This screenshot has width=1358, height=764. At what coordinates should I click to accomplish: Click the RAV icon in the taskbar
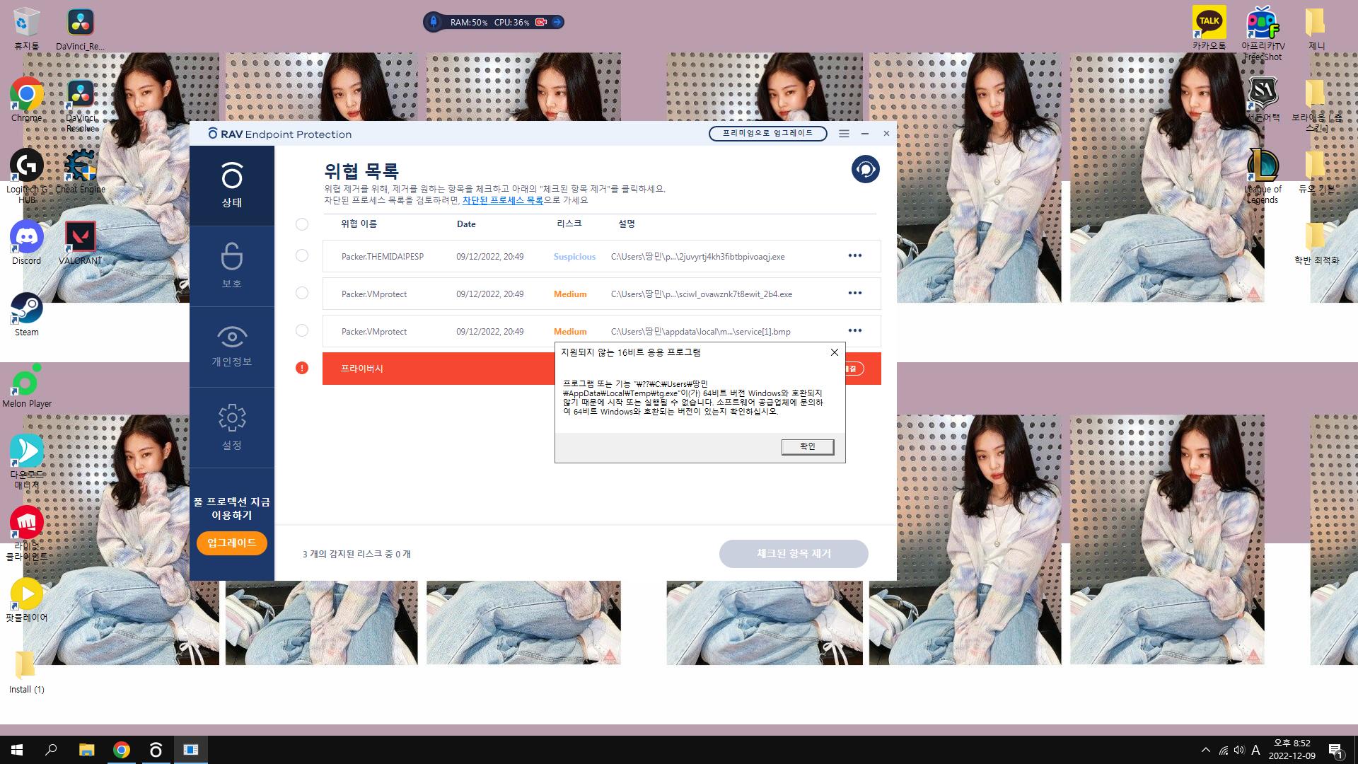(x=156, y=750)
